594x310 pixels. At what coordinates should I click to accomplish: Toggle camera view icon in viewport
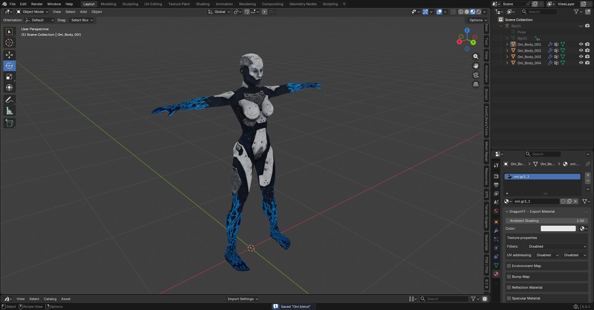coord(476,75)
